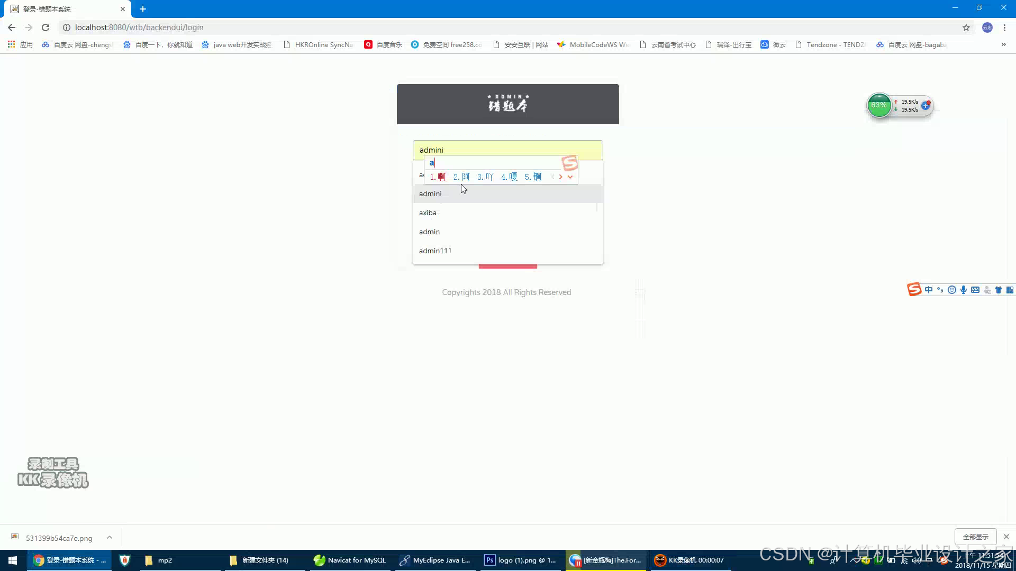
Task: Open Sogou skin shirt icon
Action: tap(999, 290)
